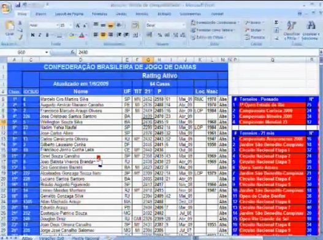This screenshot has width=323, height=240.
Task: Click Formatar como Tabela button
Action: pos(213,30)
